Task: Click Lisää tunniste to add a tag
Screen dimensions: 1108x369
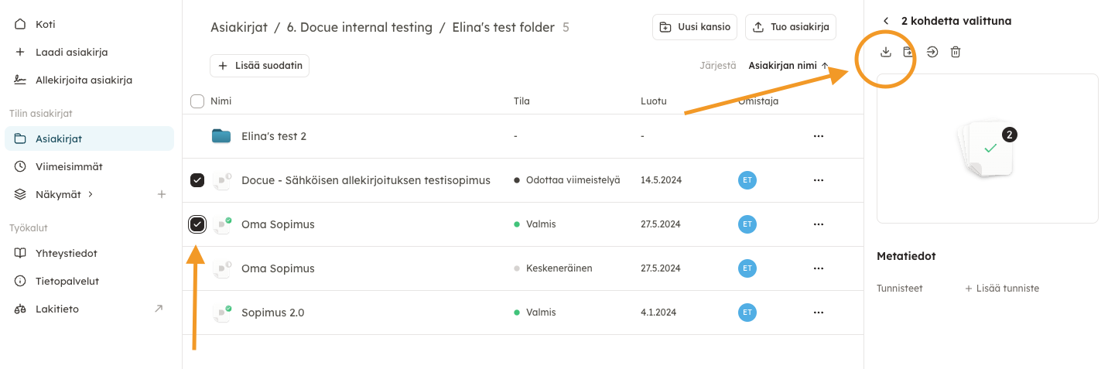Action: [1002, 289]
